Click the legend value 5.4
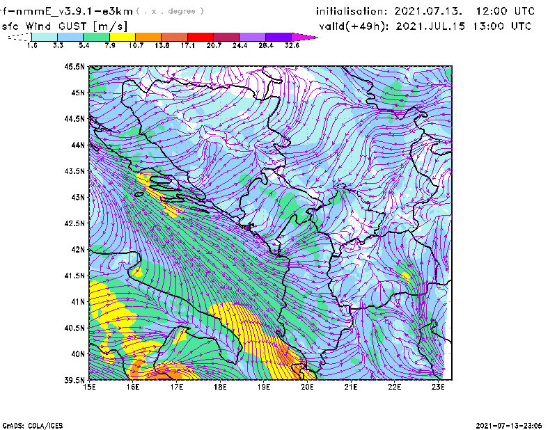The height and width of the screenshot is (430, 557). click(x=84, y=45)
